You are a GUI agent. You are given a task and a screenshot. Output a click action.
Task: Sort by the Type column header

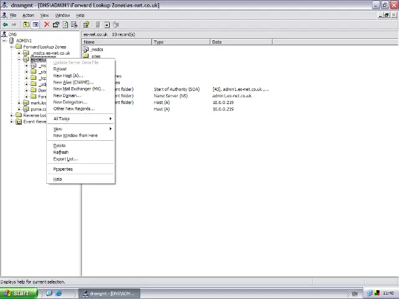(x=181, y=42)
